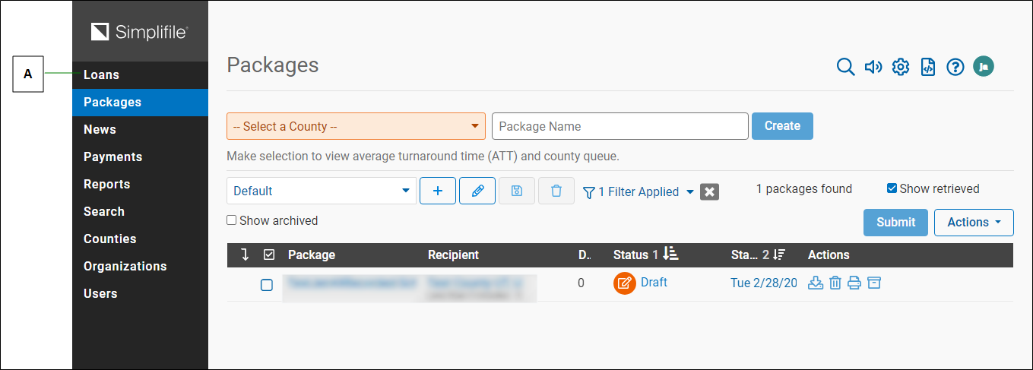This screenshot has height=370, width=1033.
Task: Click the edit filter pencil button
Action: 477,191
